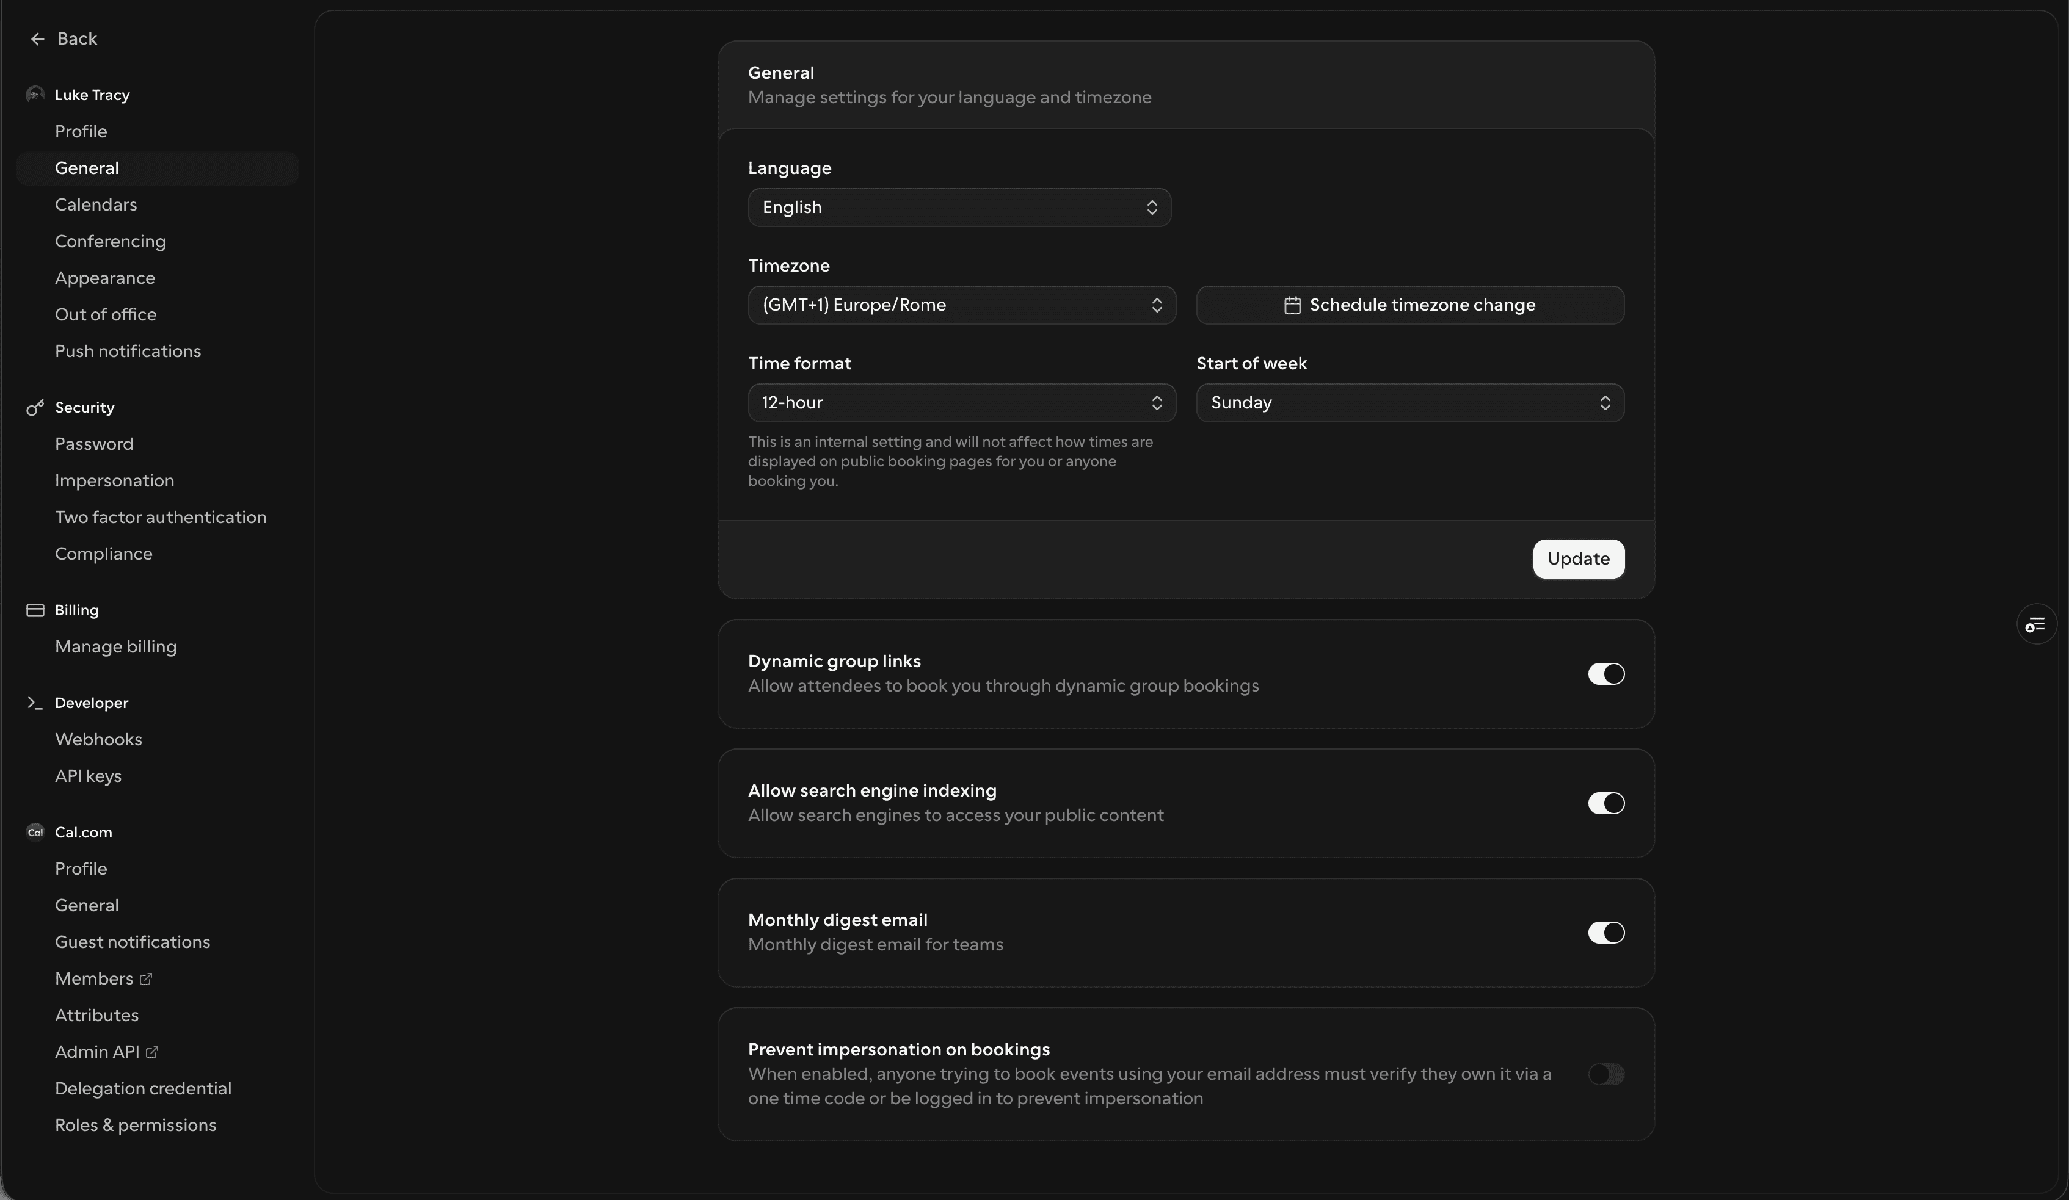Click Luke Tracy's avatar icon
Screen dimensions: 2069x1200
(34, 95)
